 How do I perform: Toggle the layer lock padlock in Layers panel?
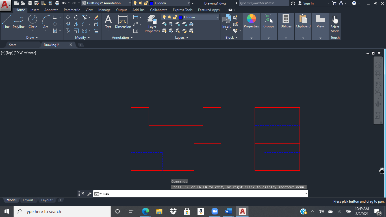tap(175, 17)
